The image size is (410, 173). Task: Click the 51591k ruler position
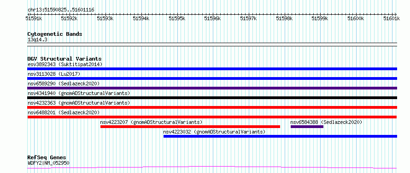pos(34,18)
